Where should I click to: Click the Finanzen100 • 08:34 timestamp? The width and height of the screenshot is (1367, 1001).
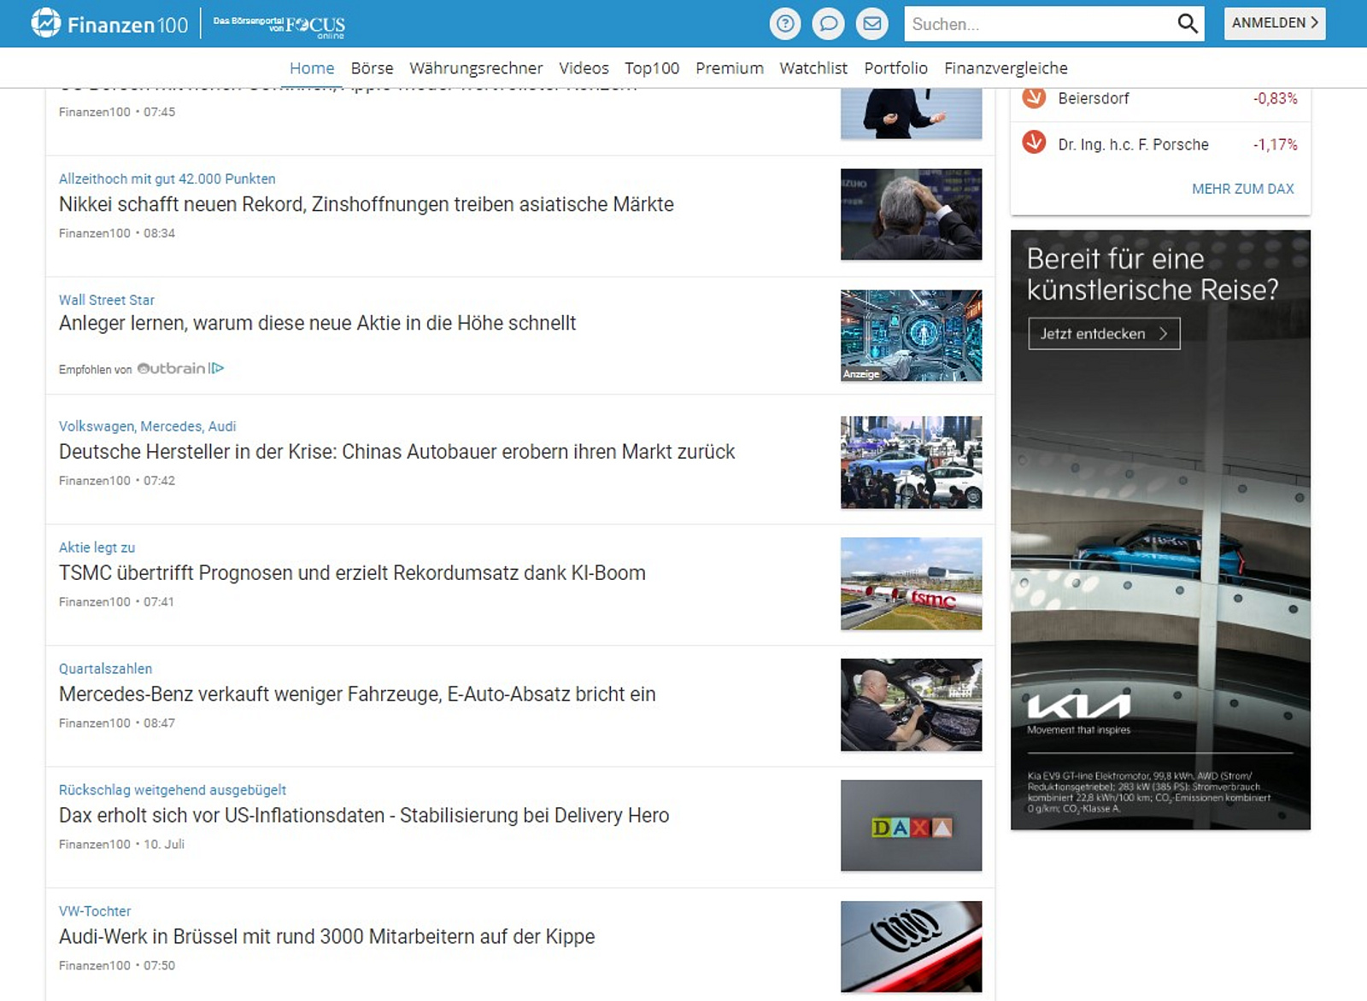tap(117, 233)
